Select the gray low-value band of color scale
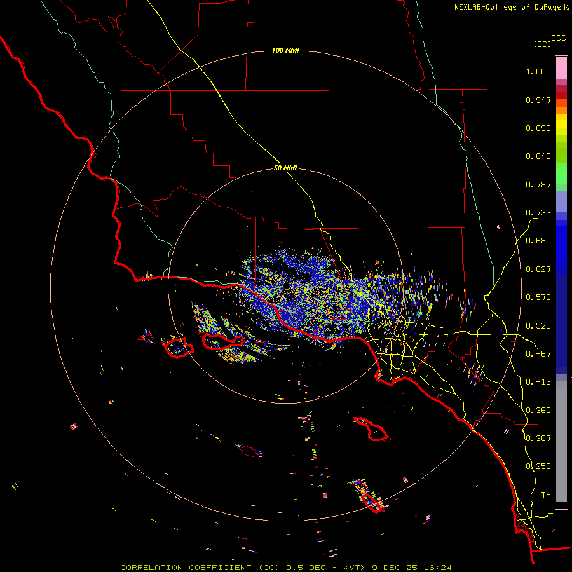This screenshot has height=572, width=572. tap(561, 442)
